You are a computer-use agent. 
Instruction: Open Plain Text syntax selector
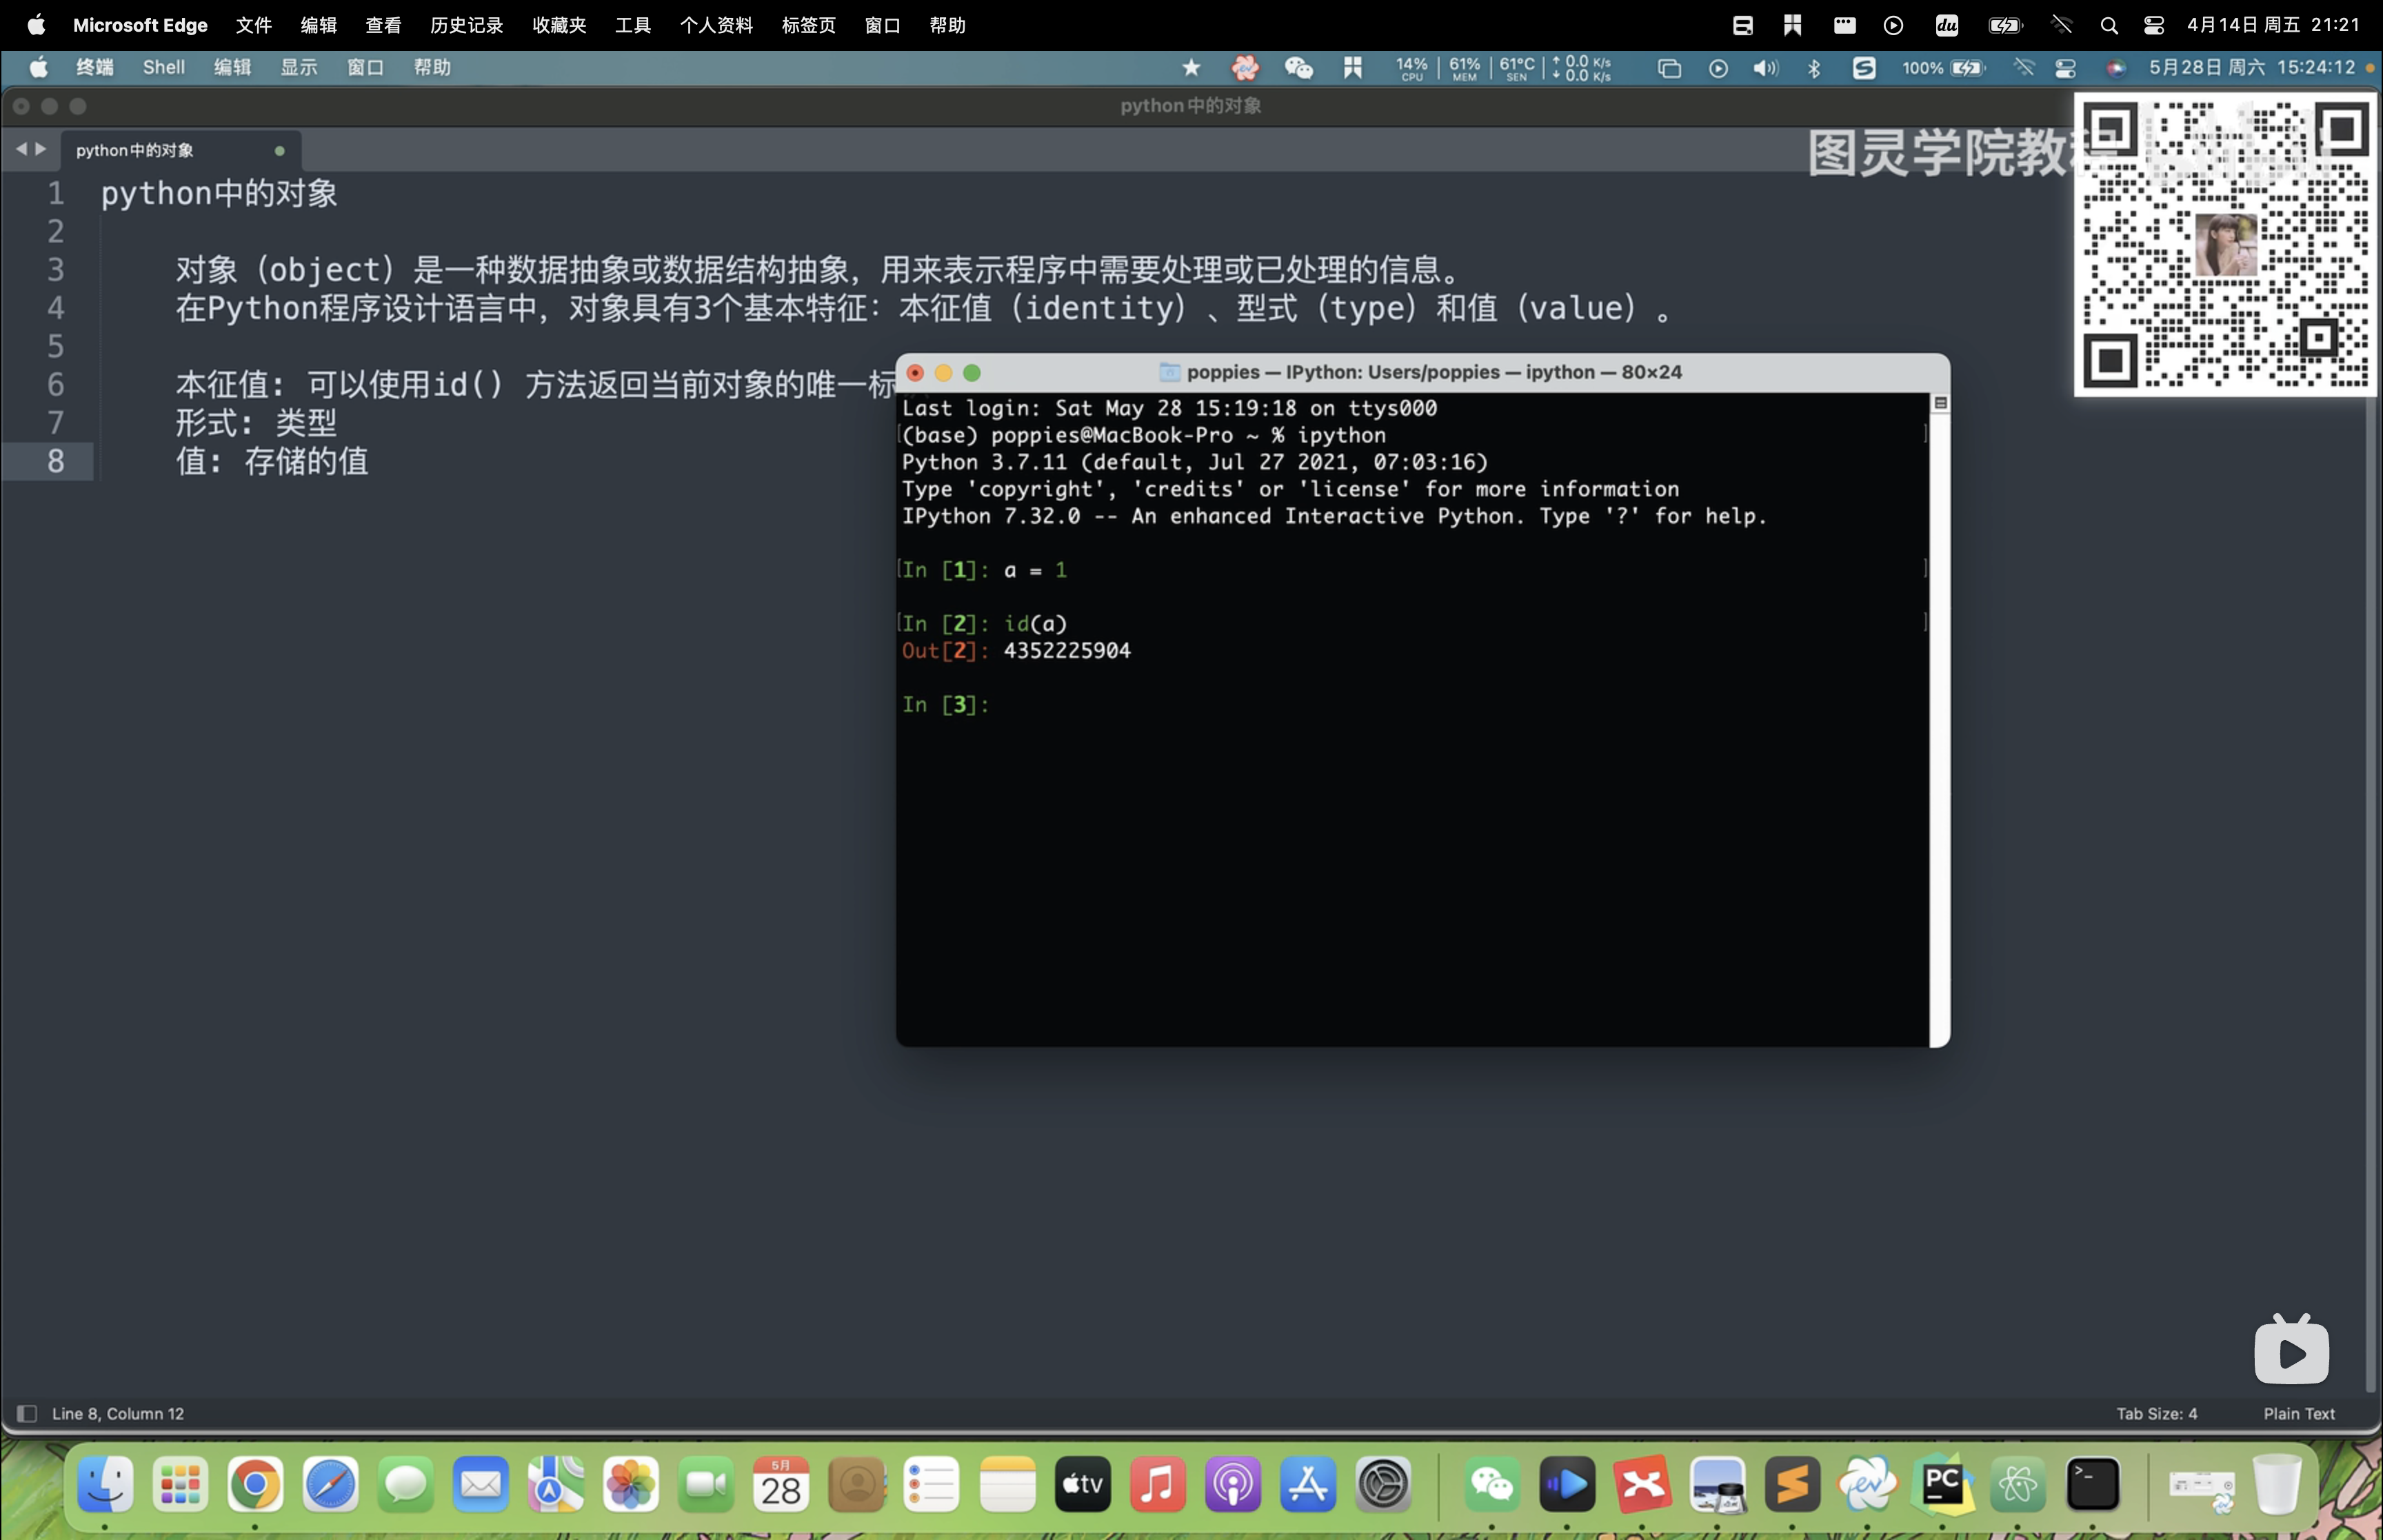tap(2298, 1413)
